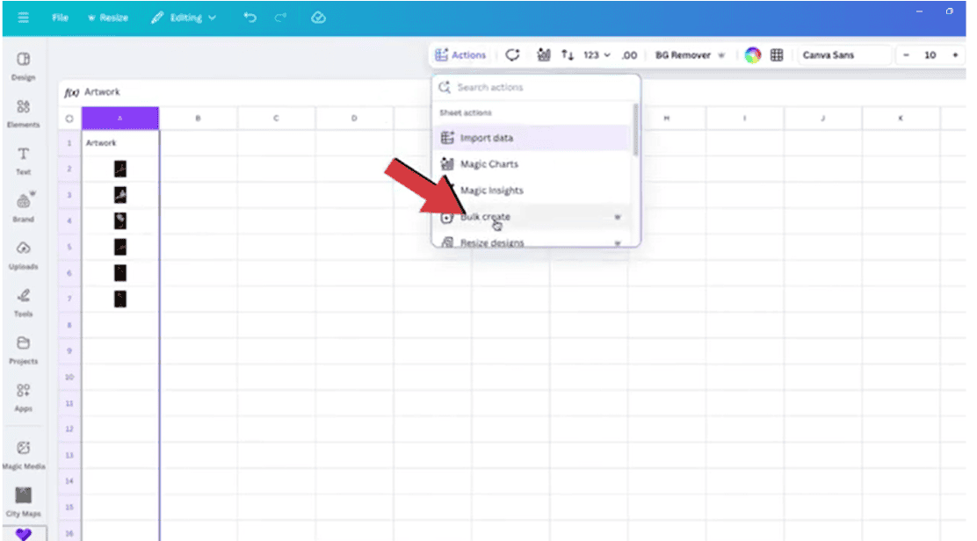Click the Actions button

click(460, 55)
